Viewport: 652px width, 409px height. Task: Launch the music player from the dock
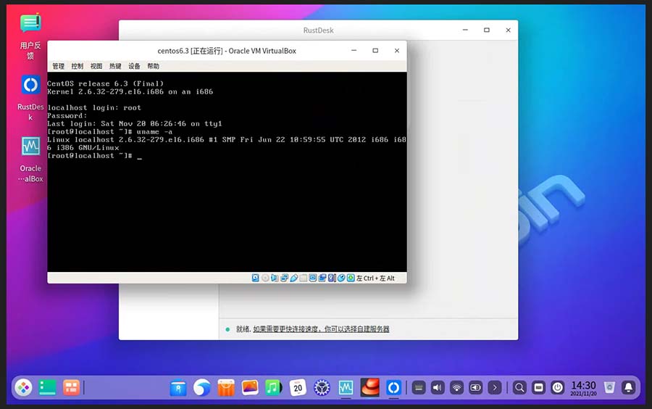pos(273,388)
